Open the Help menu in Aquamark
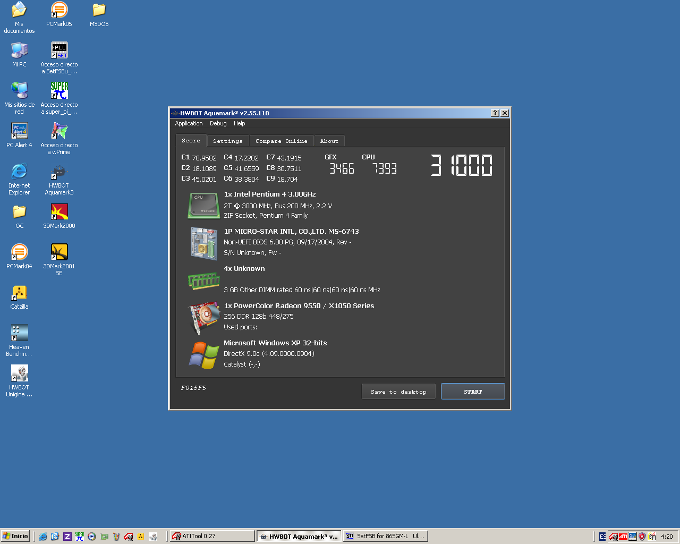Screen dimensions: 680x544 coord(239,123)
